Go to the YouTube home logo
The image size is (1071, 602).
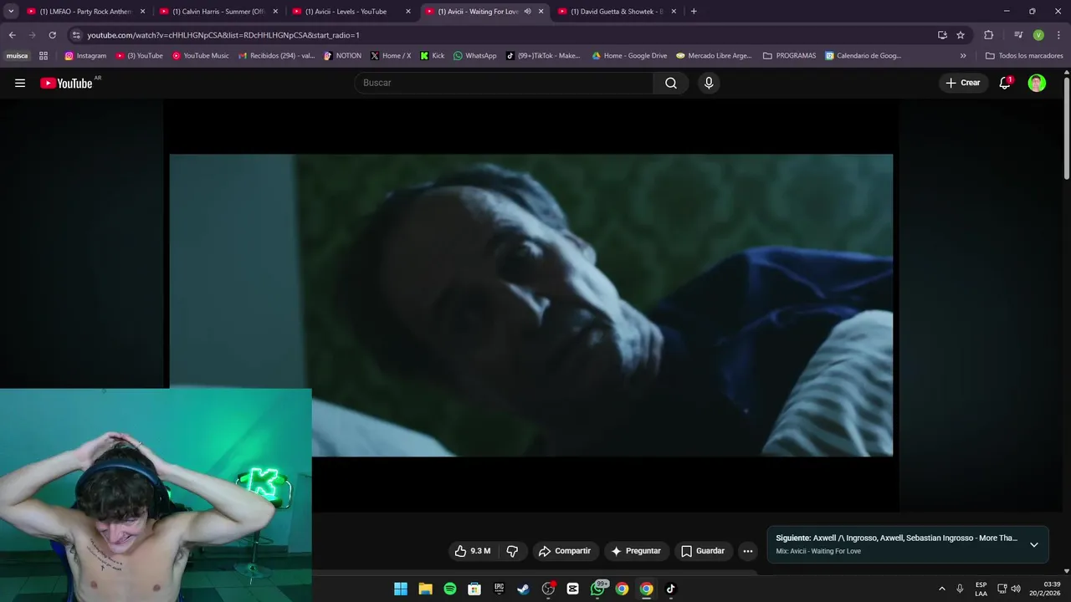coord(66,83)
